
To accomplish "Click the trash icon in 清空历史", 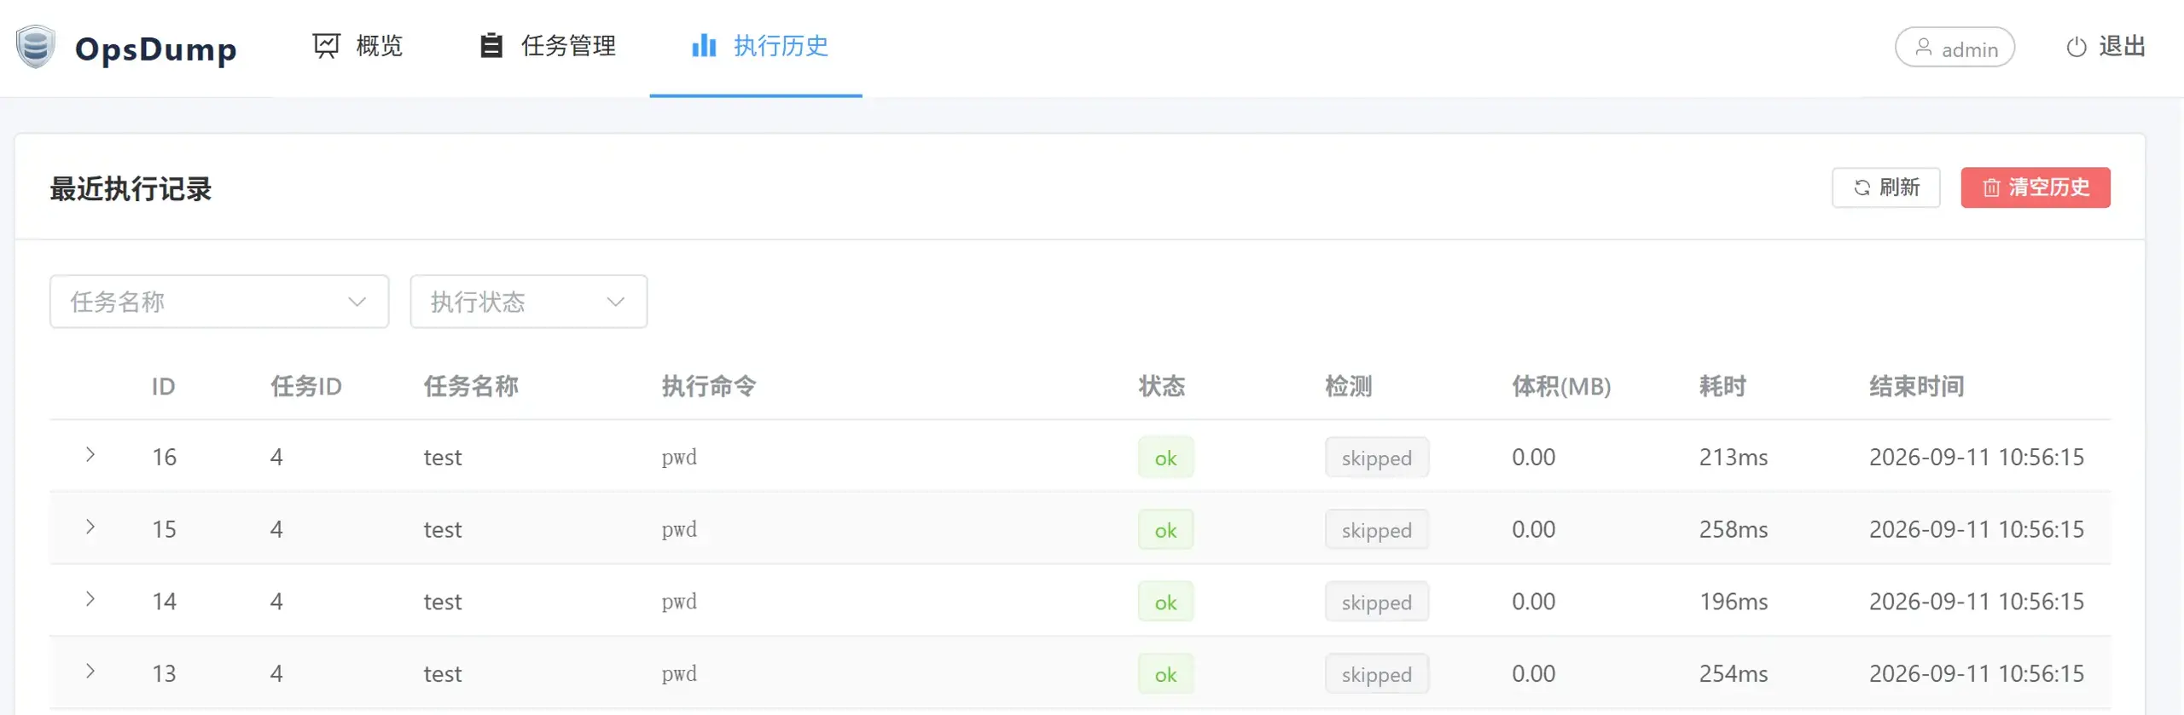I will coord(1991,187).
